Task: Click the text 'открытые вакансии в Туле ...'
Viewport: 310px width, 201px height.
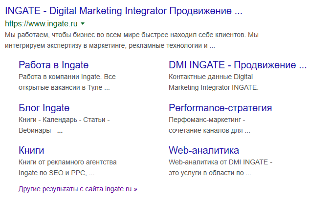Action: pyautogui.click(x=64, y=87)
